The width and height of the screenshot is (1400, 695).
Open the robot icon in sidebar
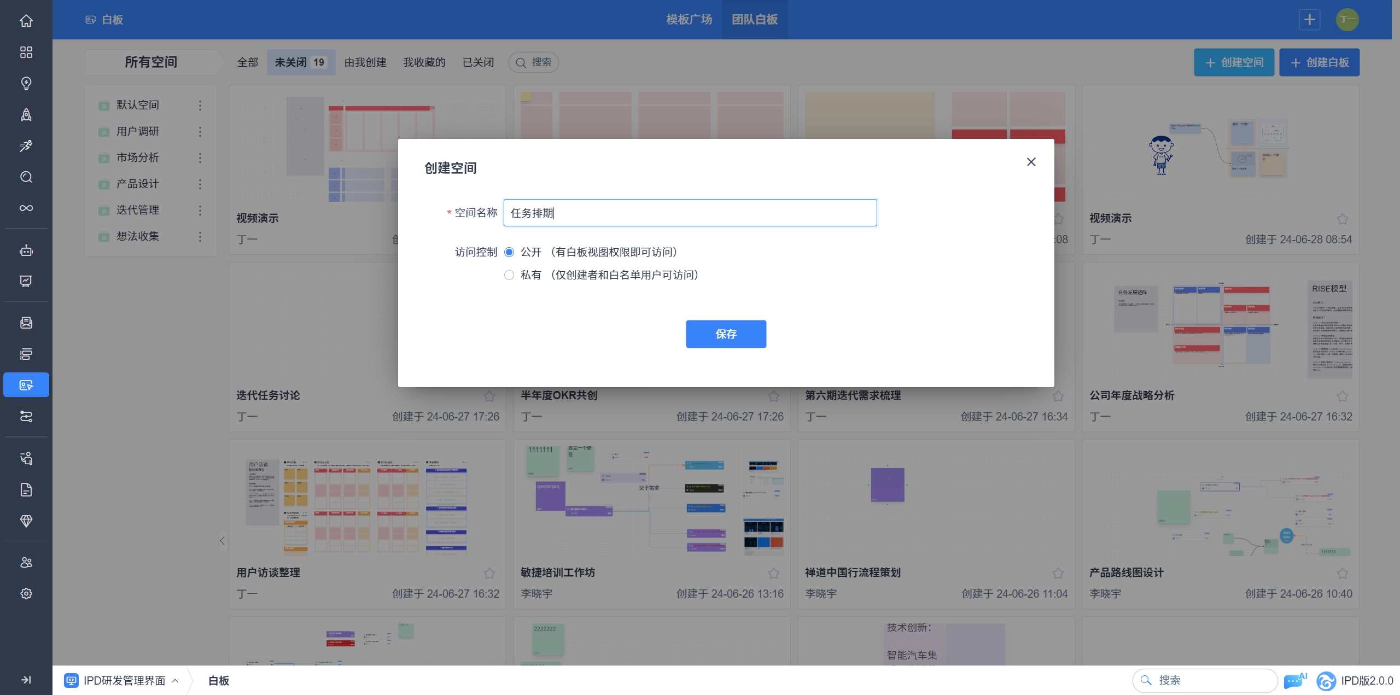click(x=26, y=250)
